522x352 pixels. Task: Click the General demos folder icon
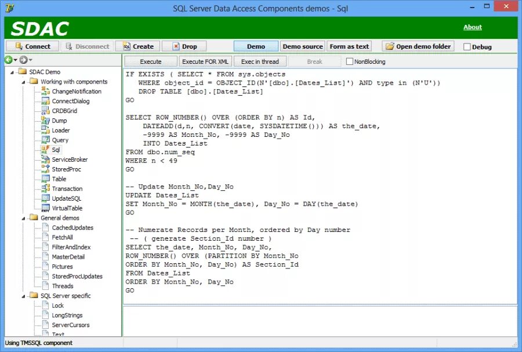click(x=34, y=217)
